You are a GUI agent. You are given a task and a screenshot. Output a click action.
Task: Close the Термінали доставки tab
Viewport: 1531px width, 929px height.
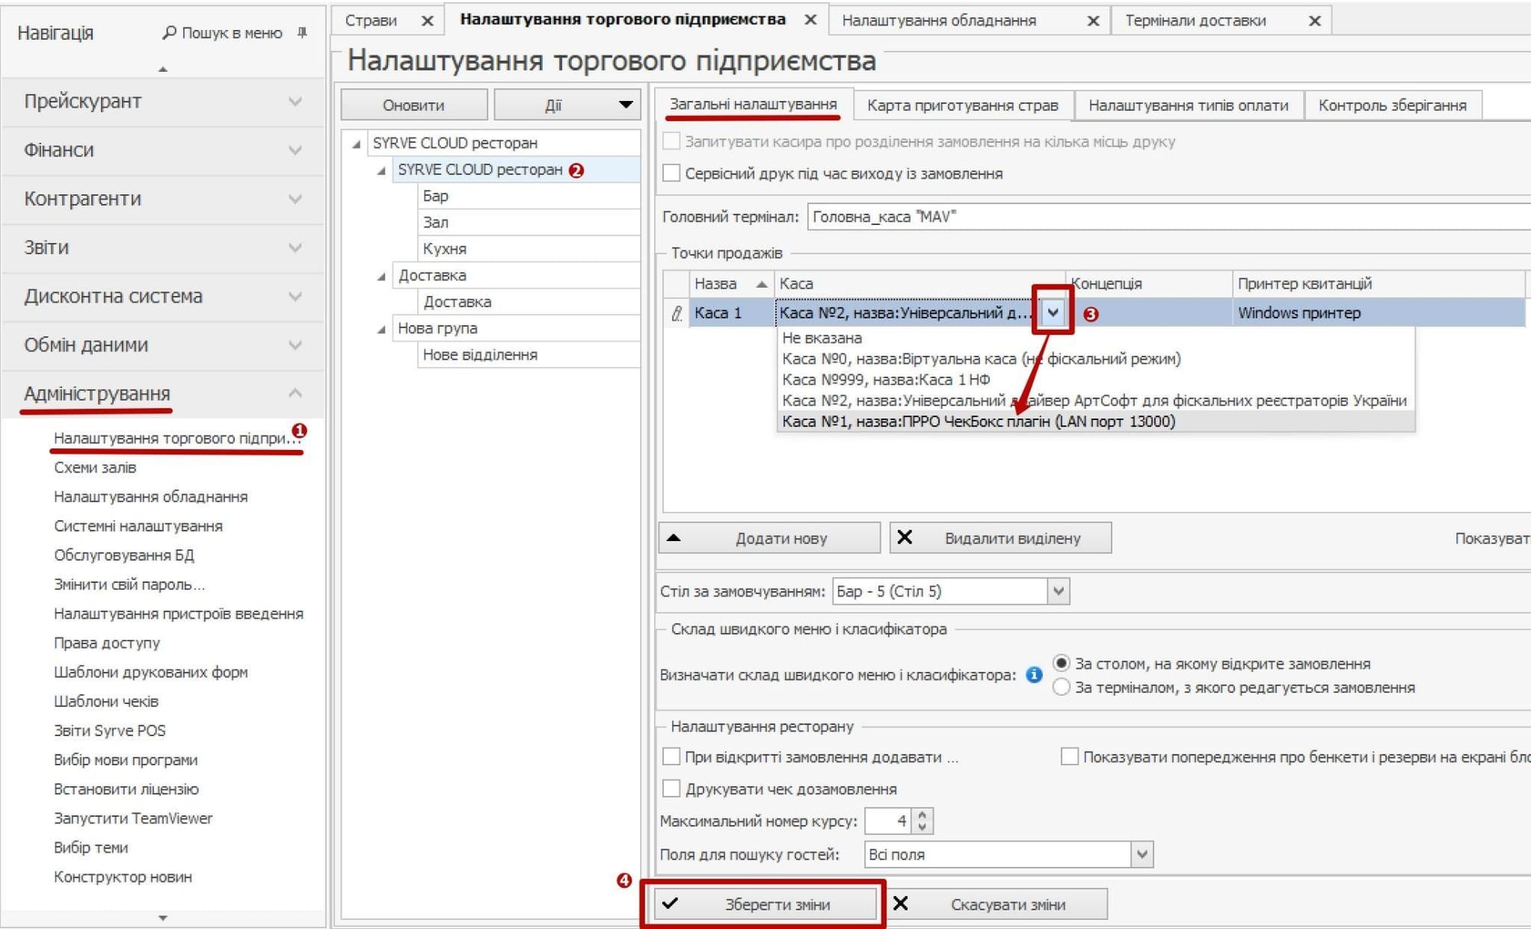click(x=1314, y=21)
